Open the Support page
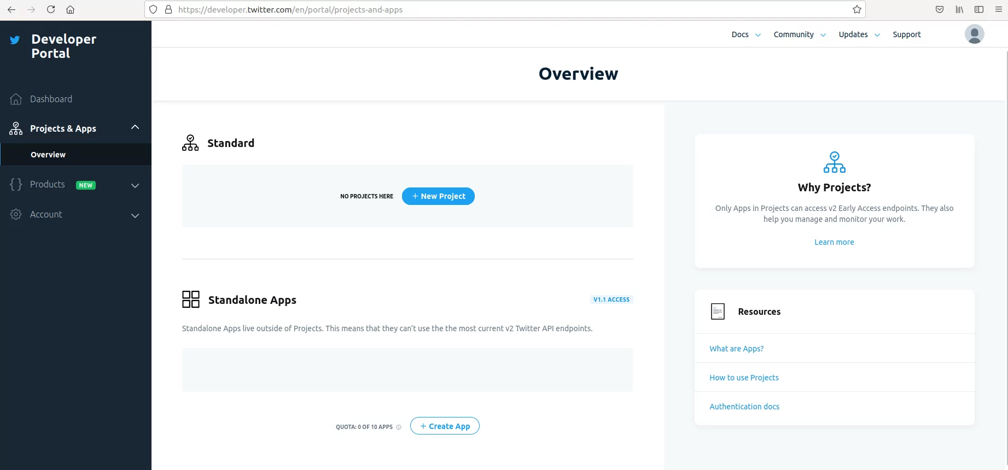 click(x=906, y=34)
